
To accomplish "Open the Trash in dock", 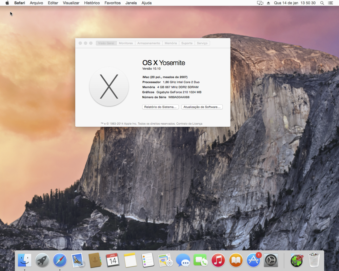I will pyautogui.click(x=314, y=260).
